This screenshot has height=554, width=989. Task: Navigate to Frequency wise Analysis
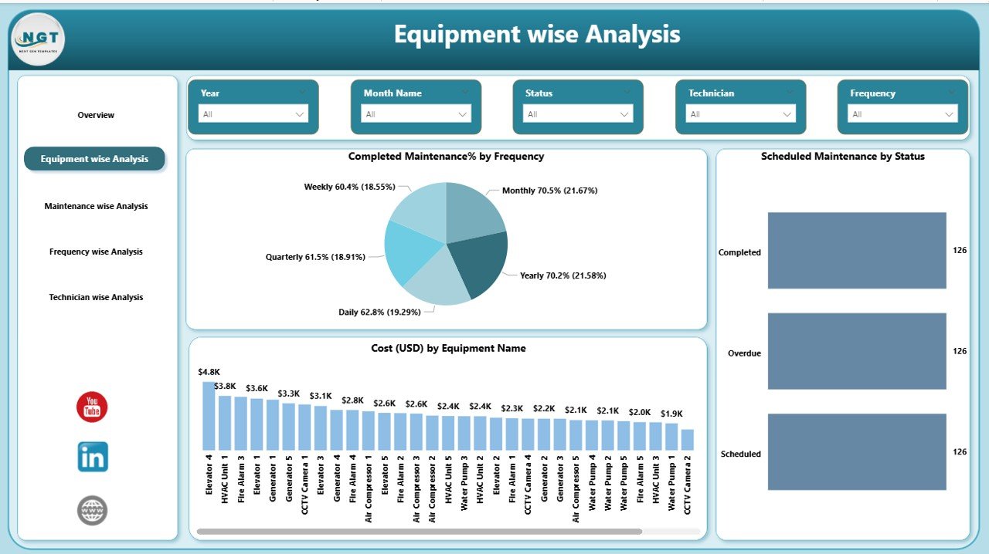click(96, 252)
